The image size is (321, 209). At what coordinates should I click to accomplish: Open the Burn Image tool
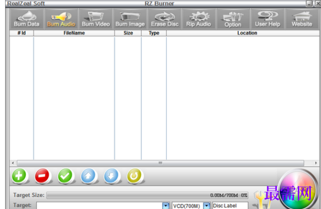(130, 19)
